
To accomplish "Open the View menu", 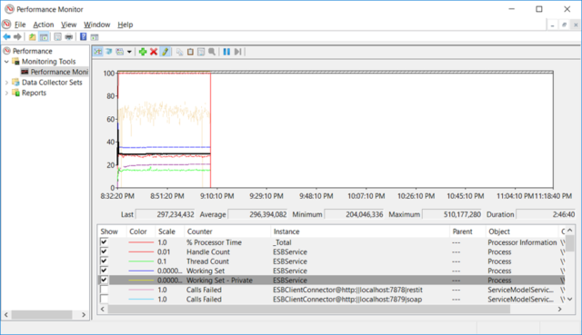I will pos(69,25).
